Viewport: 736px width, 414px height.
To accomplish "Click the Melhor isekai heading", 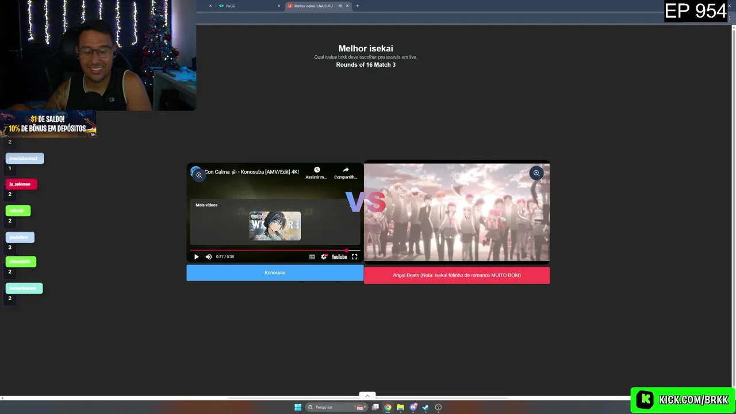I will tap(366, 49).
